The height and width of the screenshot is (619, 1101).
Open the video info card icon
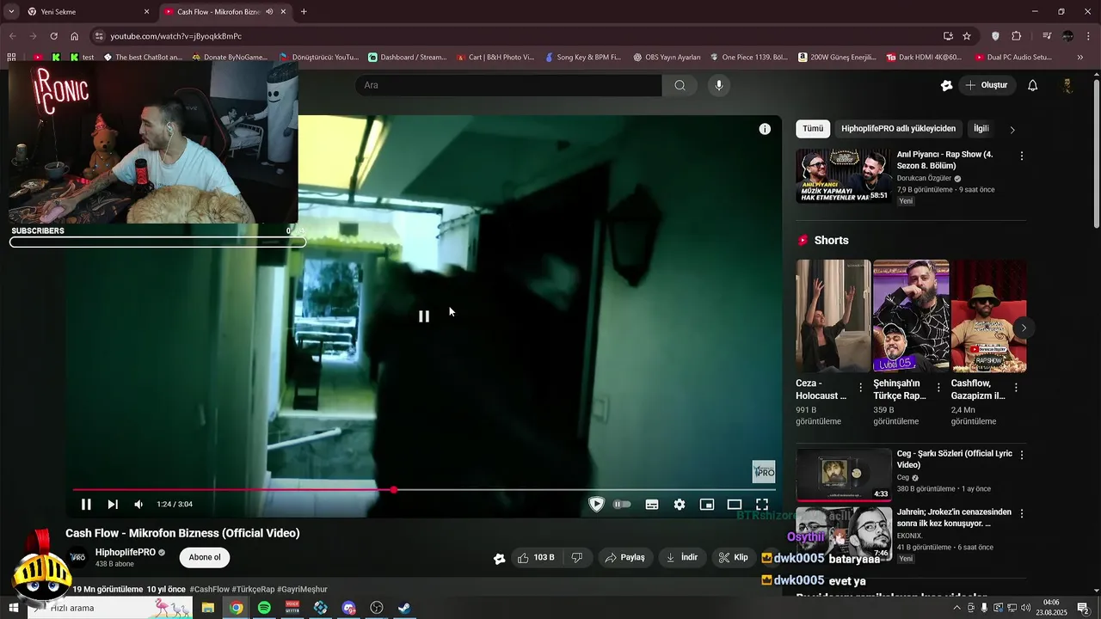coord(765,129)
